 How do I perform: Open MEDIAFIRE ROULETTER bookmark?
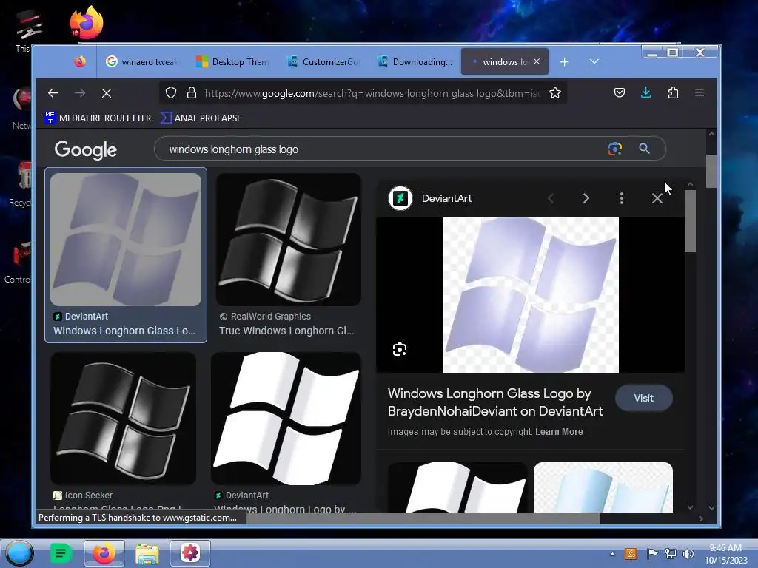point(98,118)
